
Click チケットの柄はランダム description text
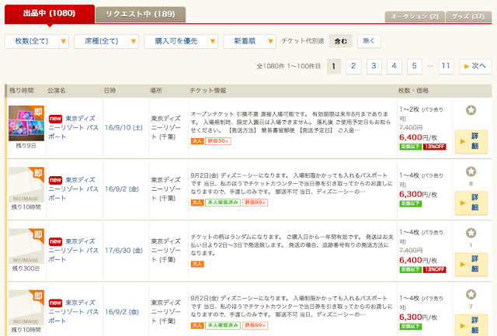click(x=292, y=245)
